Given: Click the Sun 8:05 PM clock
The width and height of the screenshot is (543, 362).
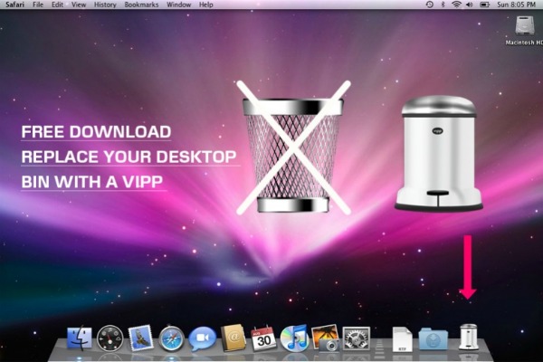Looking at the screenshot, I should click(516, 5).
